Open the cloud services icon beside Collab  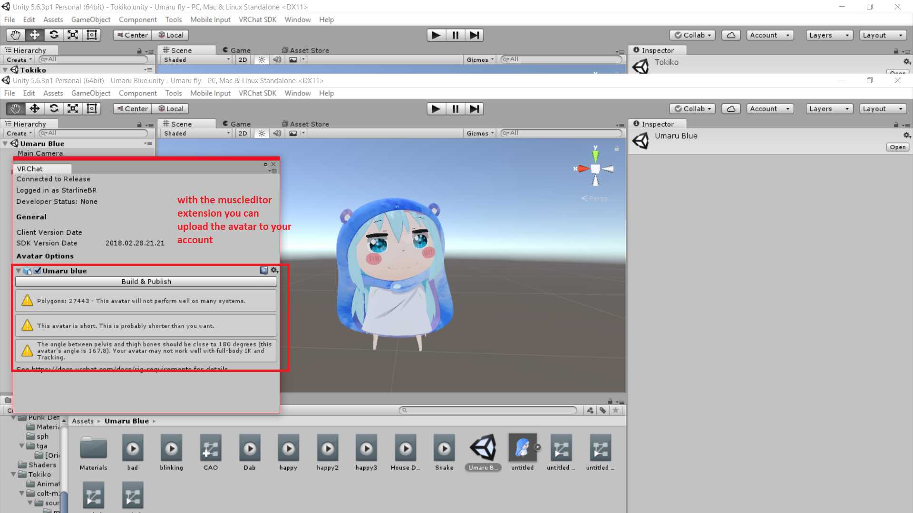pyautogui.click(x=731, y=109)
